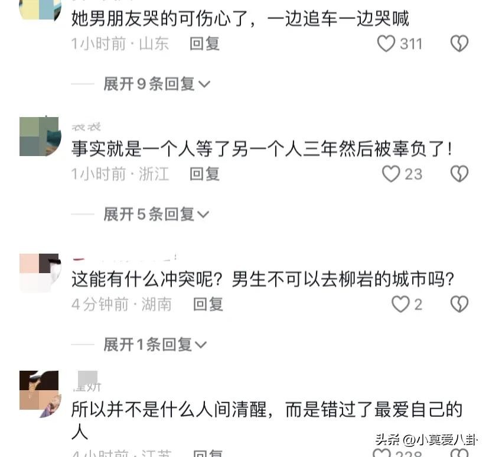Screen dimensions: 489x457
Task: Like the comment with 311 likes
Action: (x=386, y=43)
